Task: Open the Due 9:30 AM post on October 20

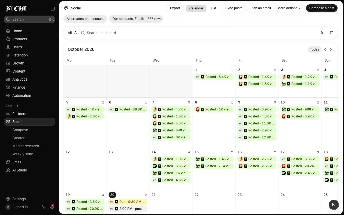Action: click(x=128, y=202)
